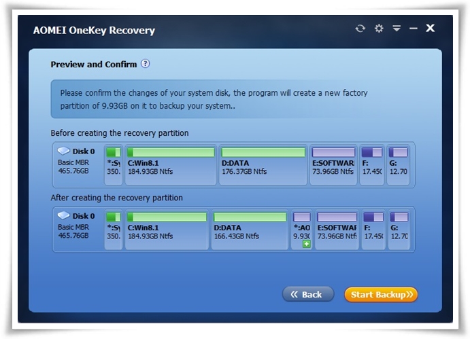Viewport: 470px width, 339px height.
Task: Open the title bar dropdown menu arrow
Action: coord(397,29)
